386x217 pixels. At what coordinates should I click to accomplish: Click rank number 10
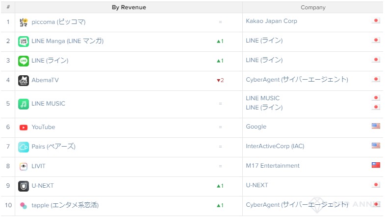tap(8, 205)
